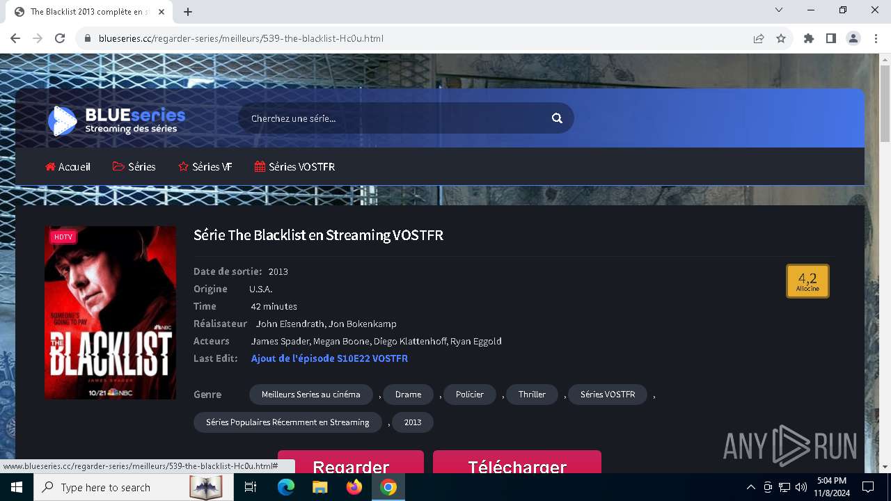Bookmark this tab with star icon
Image resolution: width=891 pixels, height=501 pixels.
(781, 38)
